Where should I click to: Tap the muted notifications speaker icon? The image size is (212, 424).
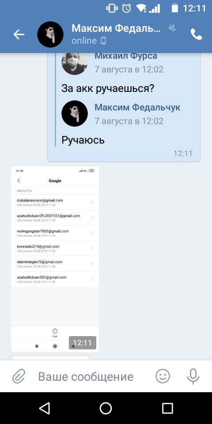click(172, 27)
